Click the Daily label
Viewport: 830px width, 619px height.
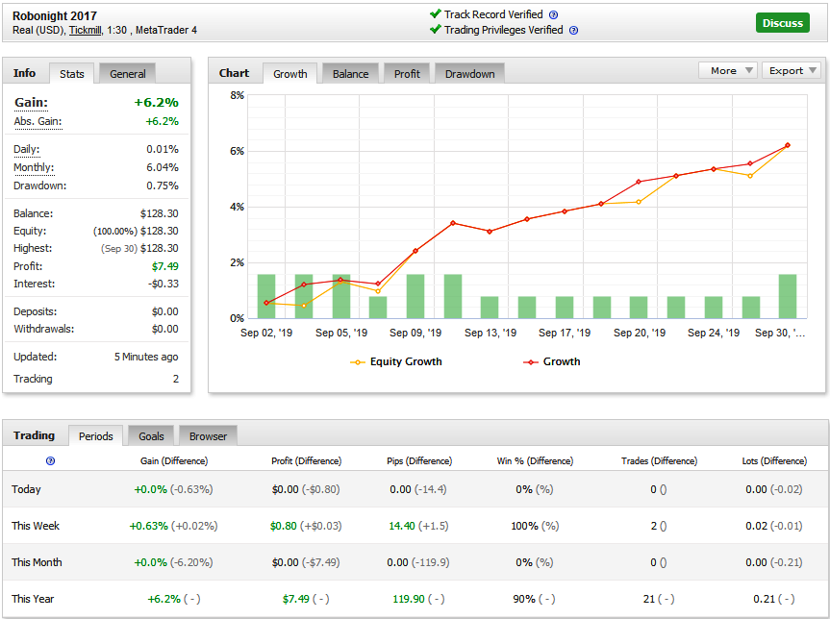[27, 149]
